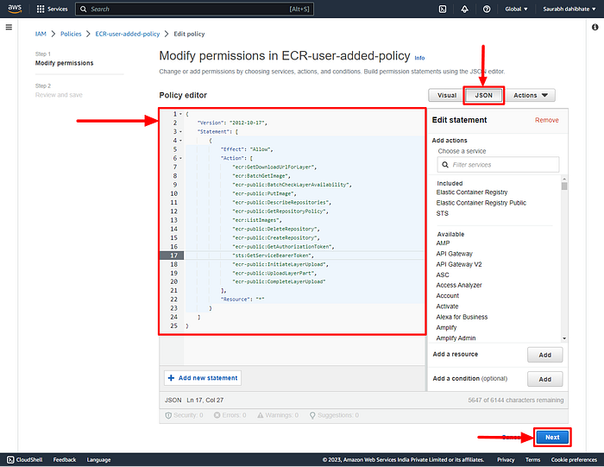Select API Gateway service

(x=454, y=254)
